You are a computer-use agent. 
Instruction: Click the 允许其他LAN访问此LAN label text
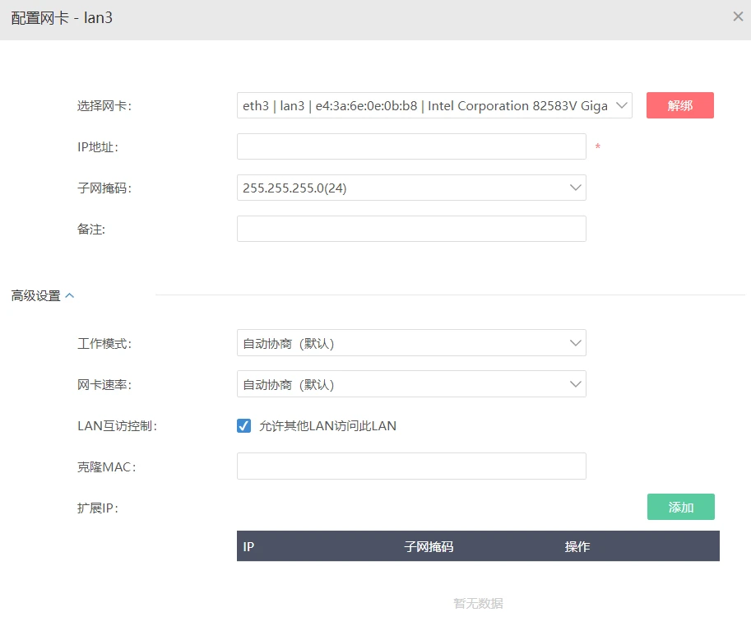(327, 425)
